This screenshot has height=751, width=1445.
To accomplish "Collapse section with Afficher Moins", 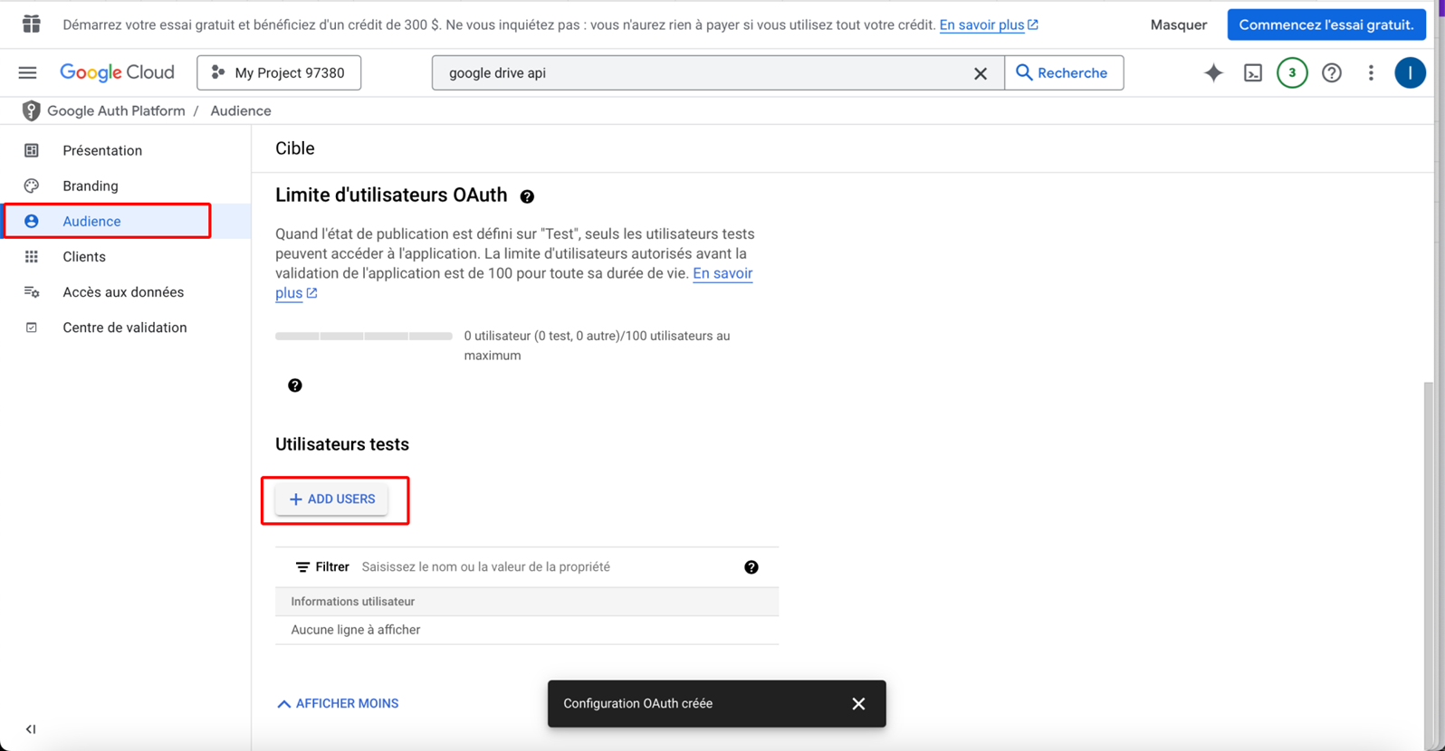I will point(338,703).
